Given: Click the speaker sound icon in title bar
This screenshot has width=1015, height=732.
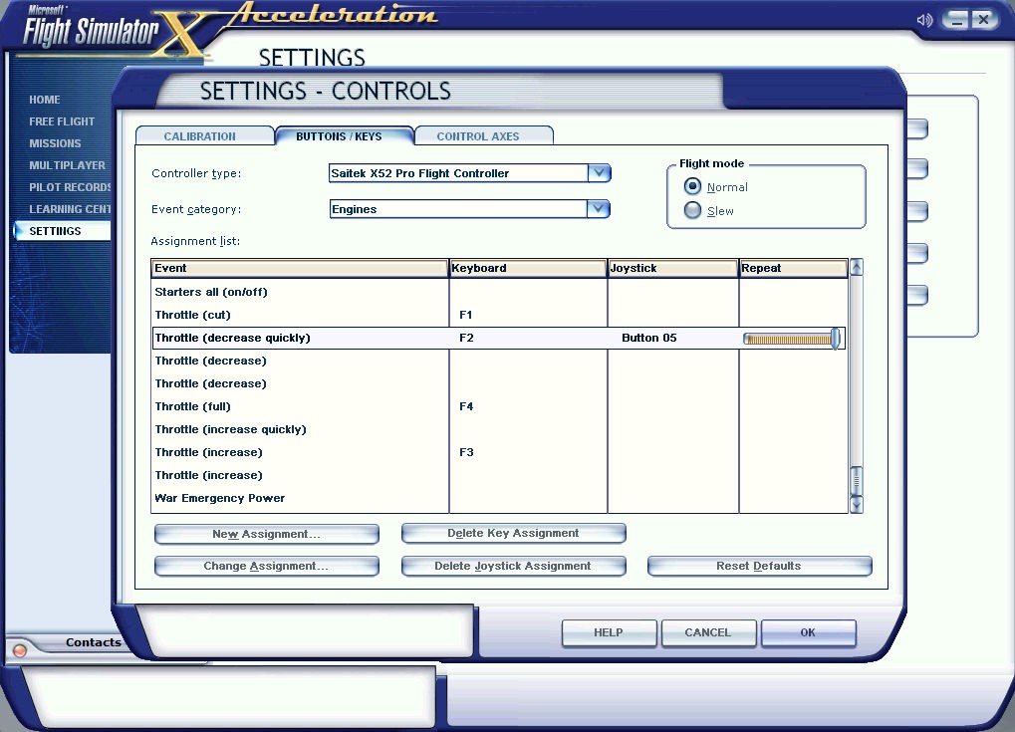Looking at the screenshot, I should [925, 20].
